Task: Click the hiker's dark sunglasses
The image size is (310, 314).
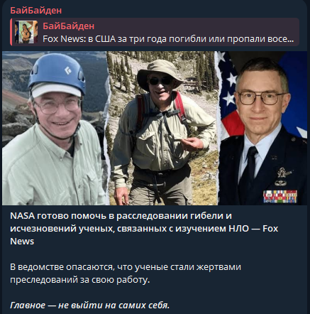Action: [160, 82]
